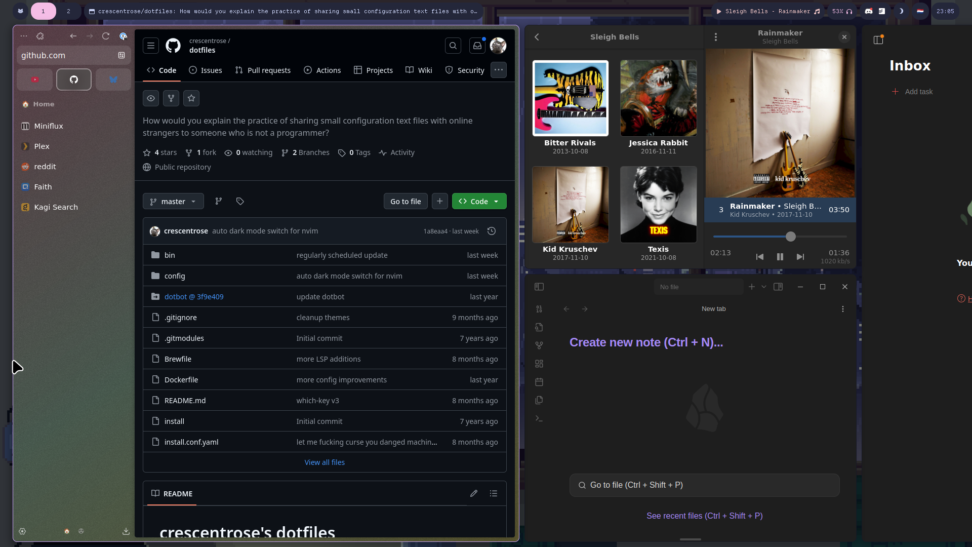Screen dimensions: 972x547
Task: Open graph view in the note app sidebar
Action: point(539,345)
